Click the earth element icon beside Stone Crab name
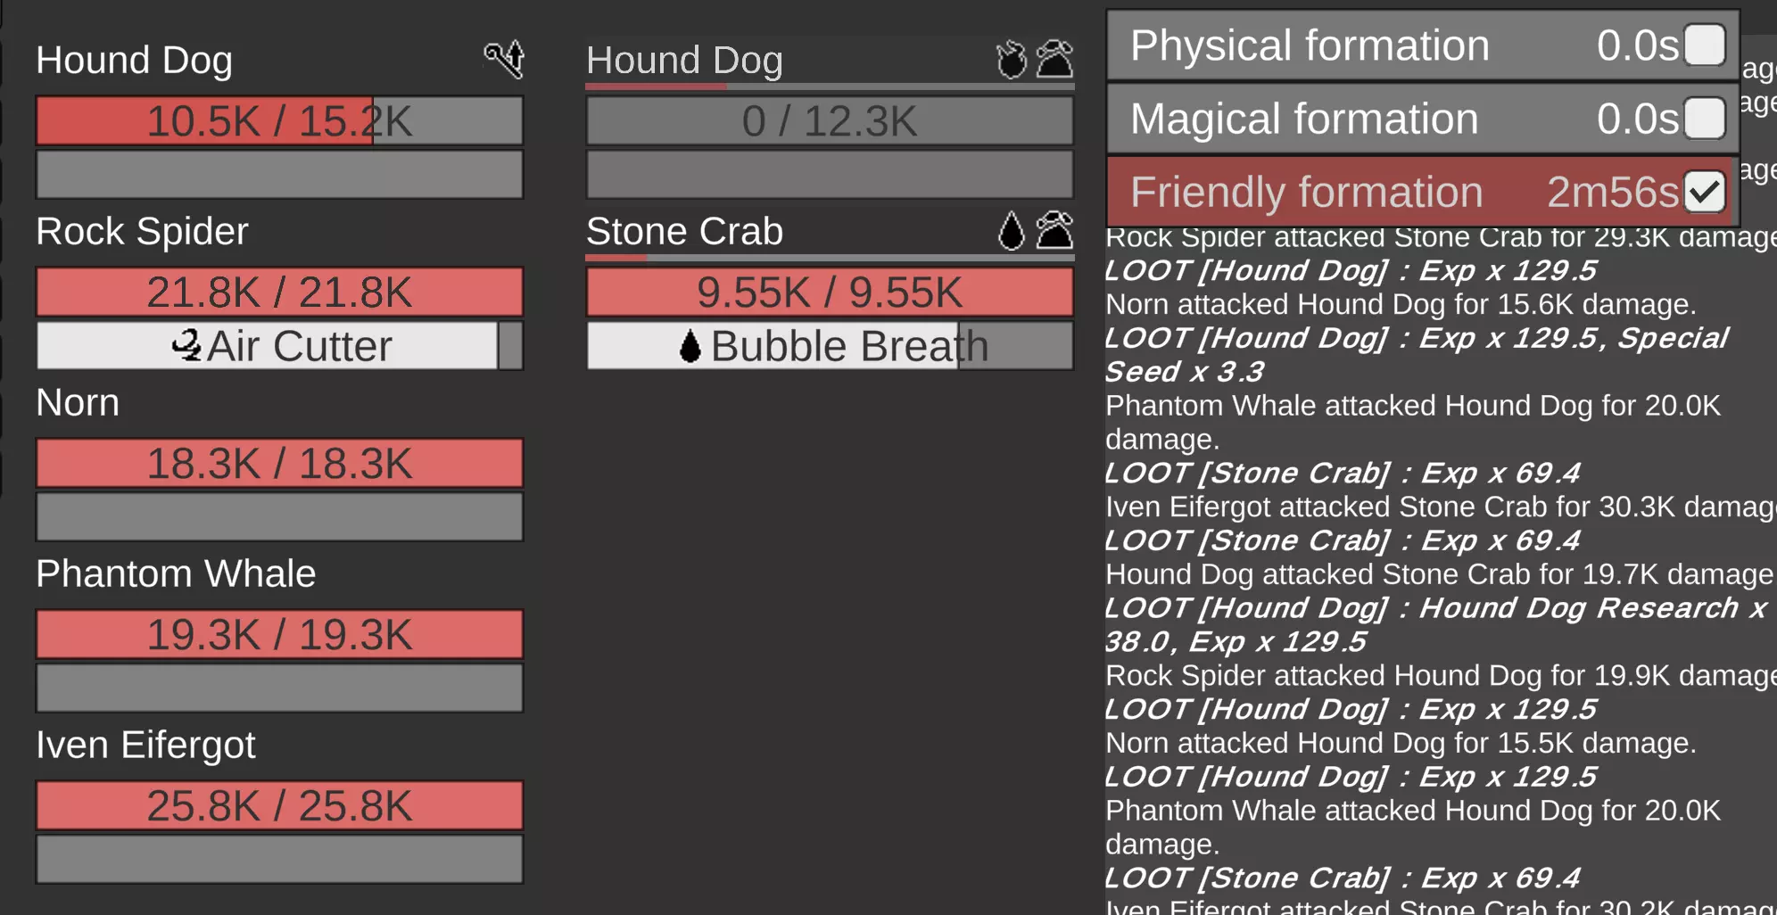Image resolution: width=1777 pixels, height=915 pixels. [x=1055, y=231]
